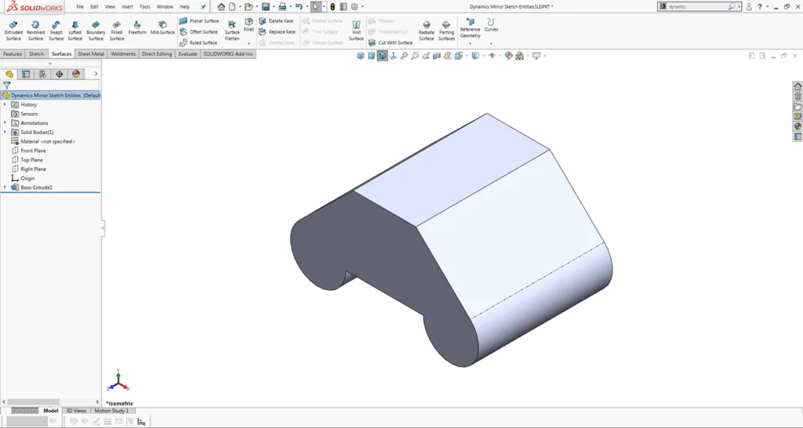Screen dimensions: 803x428
Task: Click the feature tree filter icon
Action: (6, 85)
